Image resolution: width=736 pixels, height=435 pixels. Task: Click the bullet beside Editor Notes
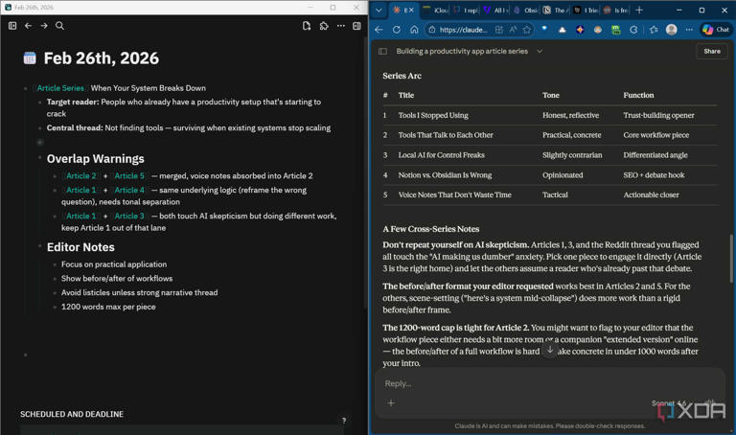(40, 246)
